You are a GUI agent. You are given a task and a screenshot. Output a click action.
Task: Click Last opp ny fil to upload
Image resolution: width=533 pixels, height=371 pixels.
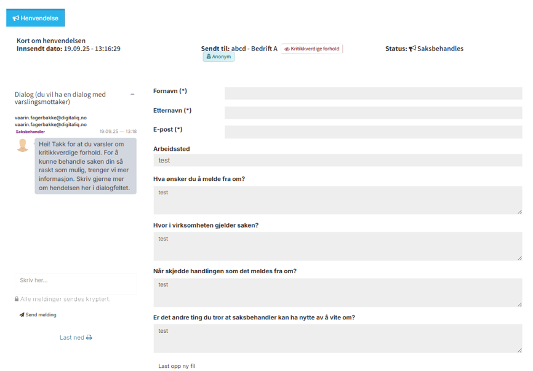tap(177, 366)
